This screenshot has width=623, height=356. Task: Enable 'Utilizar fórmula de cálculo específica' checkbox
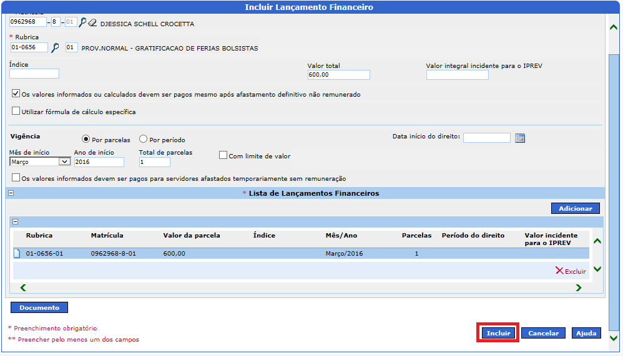tap(16, 112)
